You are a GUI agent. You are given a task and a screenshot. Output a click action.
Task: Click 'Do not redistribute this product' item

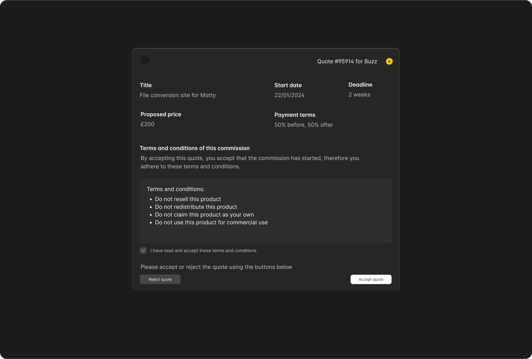[x=196, y=207]
